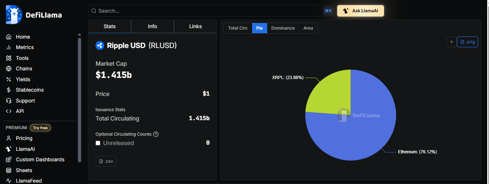Click the sidebar scroll up arrow

coord(79,35)
